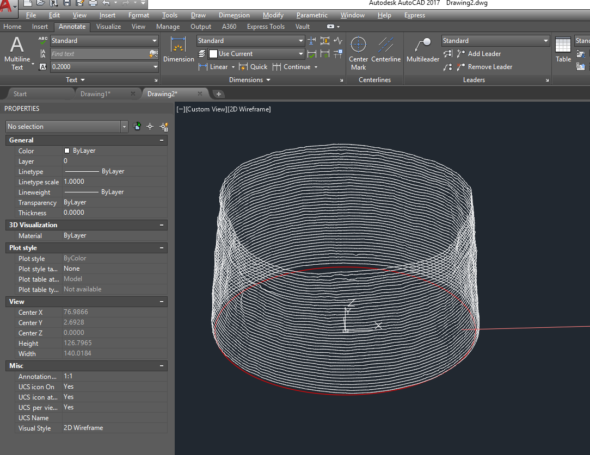Click the Multiline Text tool

pos(17,53)
